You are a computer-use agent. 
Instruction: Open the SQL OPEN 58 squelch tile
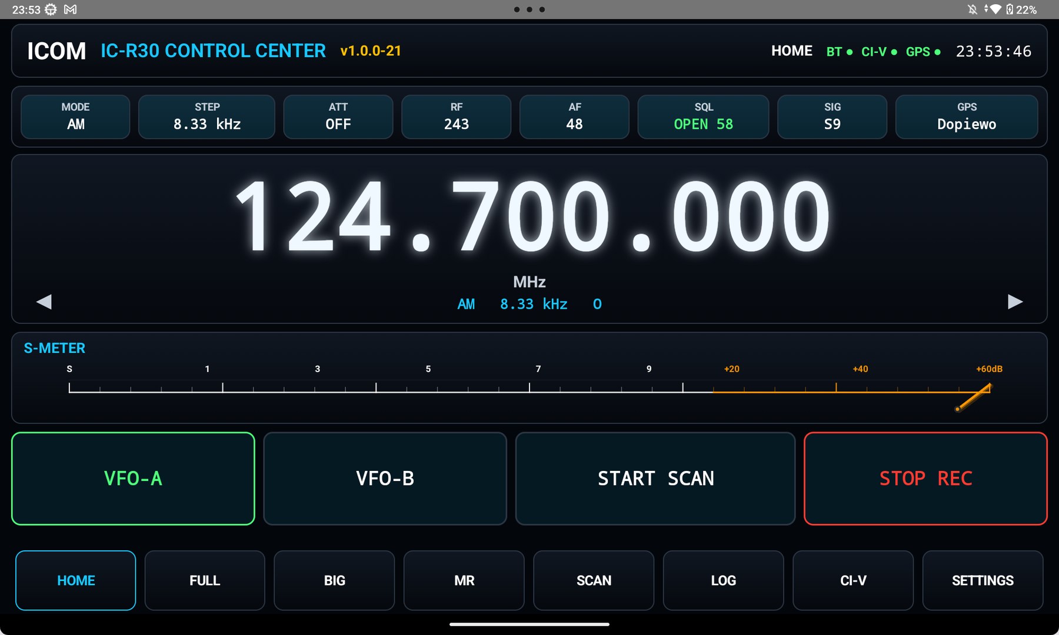point(703,116)
